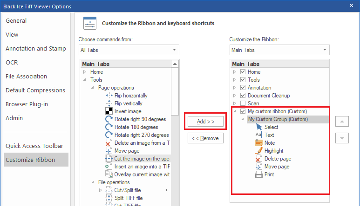Toggle the My custom ribbon checkbox
360x206 pixels.
pos(243,111)
